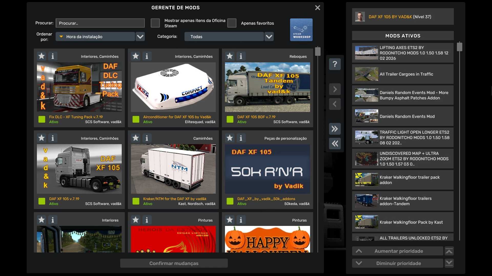Favorite the Fix DLC XF Tuning Pack mod
Image resolution: width=492 pixels, height=276 pixels.
[x=42, y=56]
